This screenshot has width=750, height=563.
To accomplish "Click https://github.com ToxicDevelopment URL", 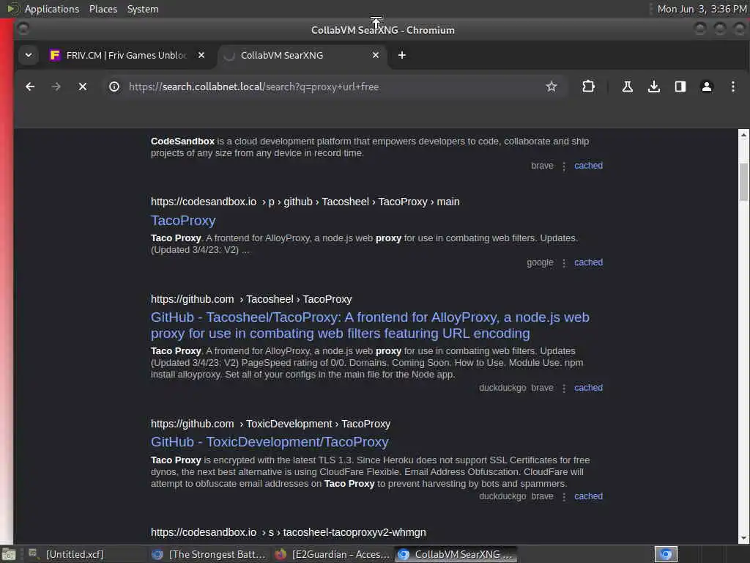I will click(x=271, y=424).
